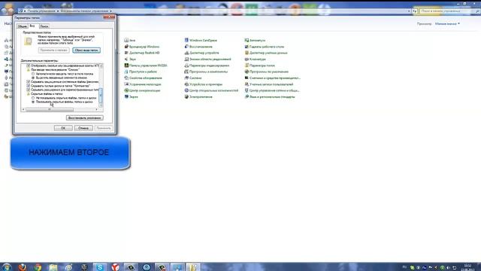Click the Отмена cancel button
Screen dimensions: 481x271
83,128
